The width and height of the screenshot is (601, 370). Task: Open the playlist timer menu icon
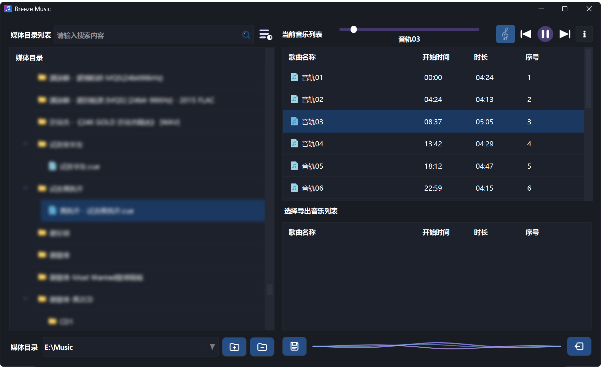coord(265,35)
